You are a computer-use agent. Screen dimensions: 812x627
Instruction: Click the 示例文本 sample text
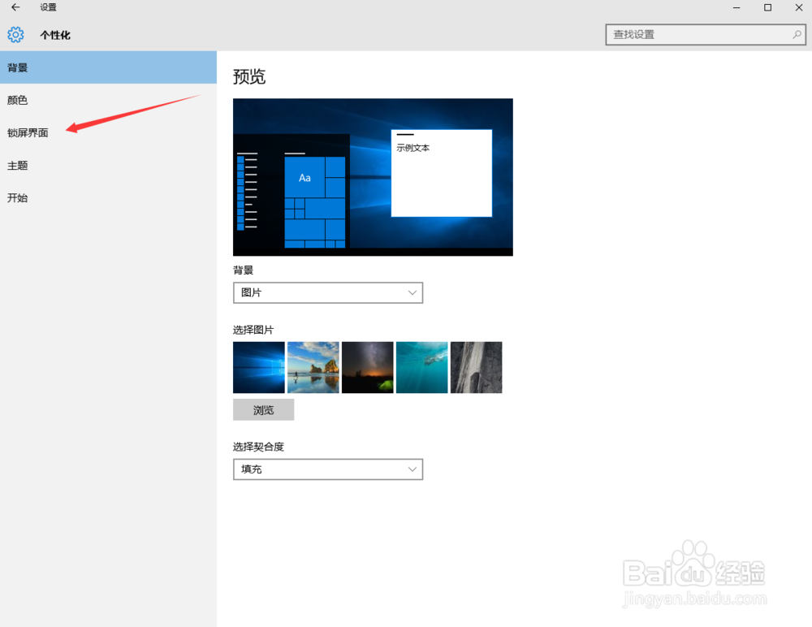point(412,148)
